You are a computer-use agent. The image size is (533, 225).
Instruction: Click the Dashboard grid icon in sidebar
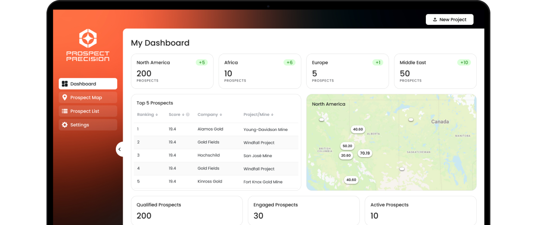pyautogui.click(x=65, y=84)
